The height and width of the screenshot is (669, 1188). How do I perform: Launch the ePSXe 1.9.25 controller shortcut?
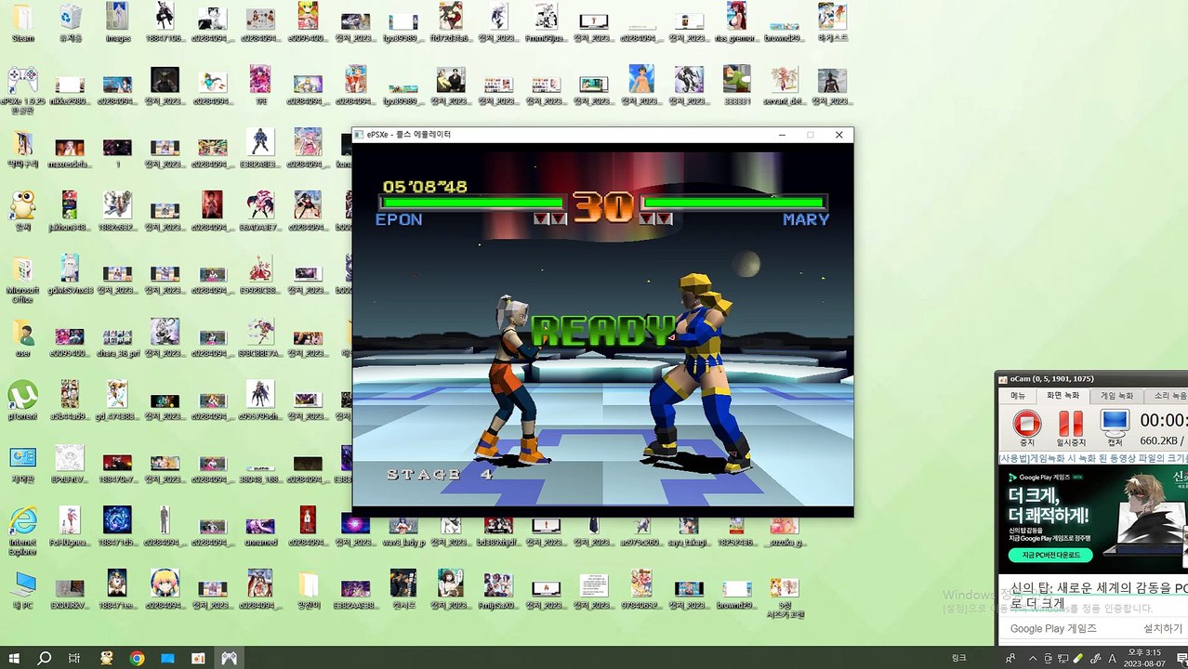pos(22,90)
